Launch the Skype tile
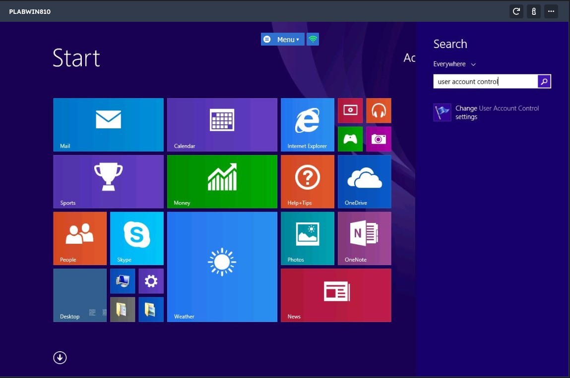The height and width of the screenshot is (378, 570). coord(137,239)
